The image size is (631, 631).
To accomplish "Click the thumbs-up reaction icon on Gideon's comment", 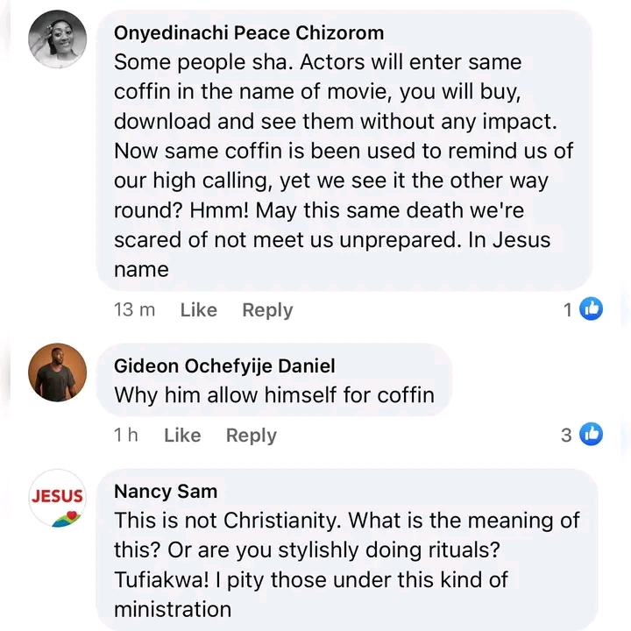I will pyautogui.click(x=592, y=434).
